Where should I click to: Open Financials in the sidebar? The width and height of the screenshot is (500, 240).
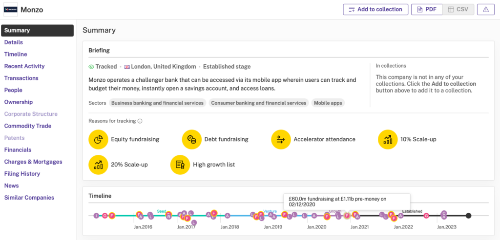(x=18, y=150)
